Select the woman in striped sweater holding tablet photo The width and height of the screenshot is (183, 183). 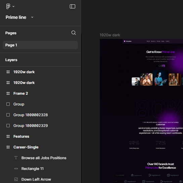coord(161,78)
